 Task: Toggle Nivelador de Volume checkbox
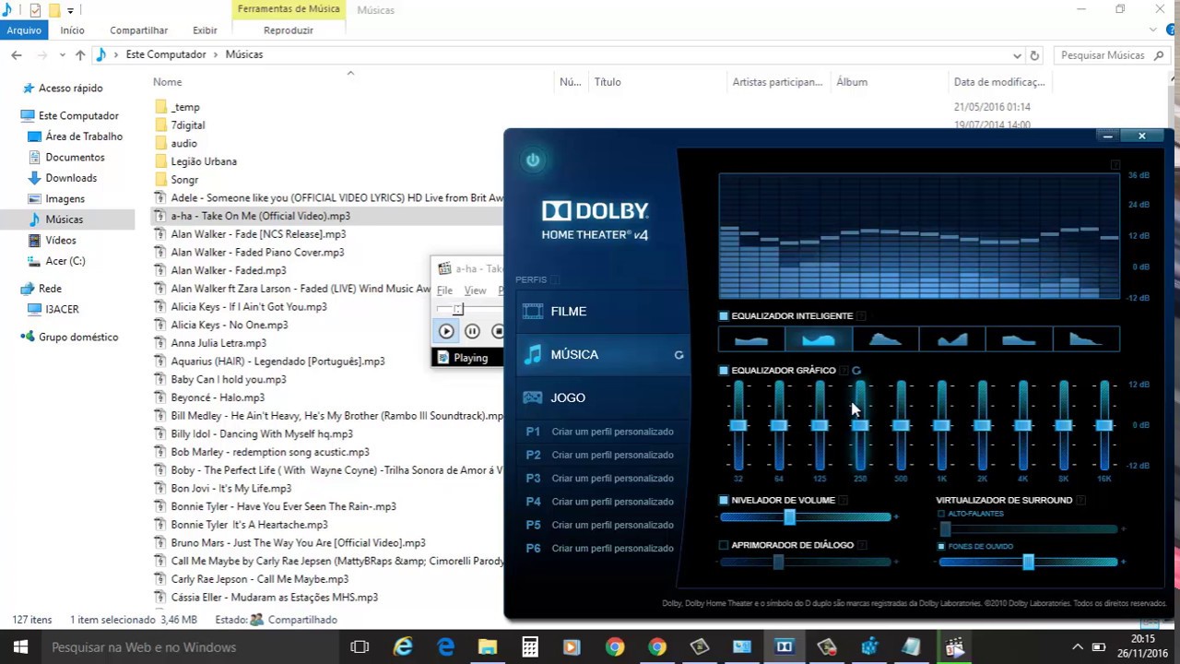(724, 501)
